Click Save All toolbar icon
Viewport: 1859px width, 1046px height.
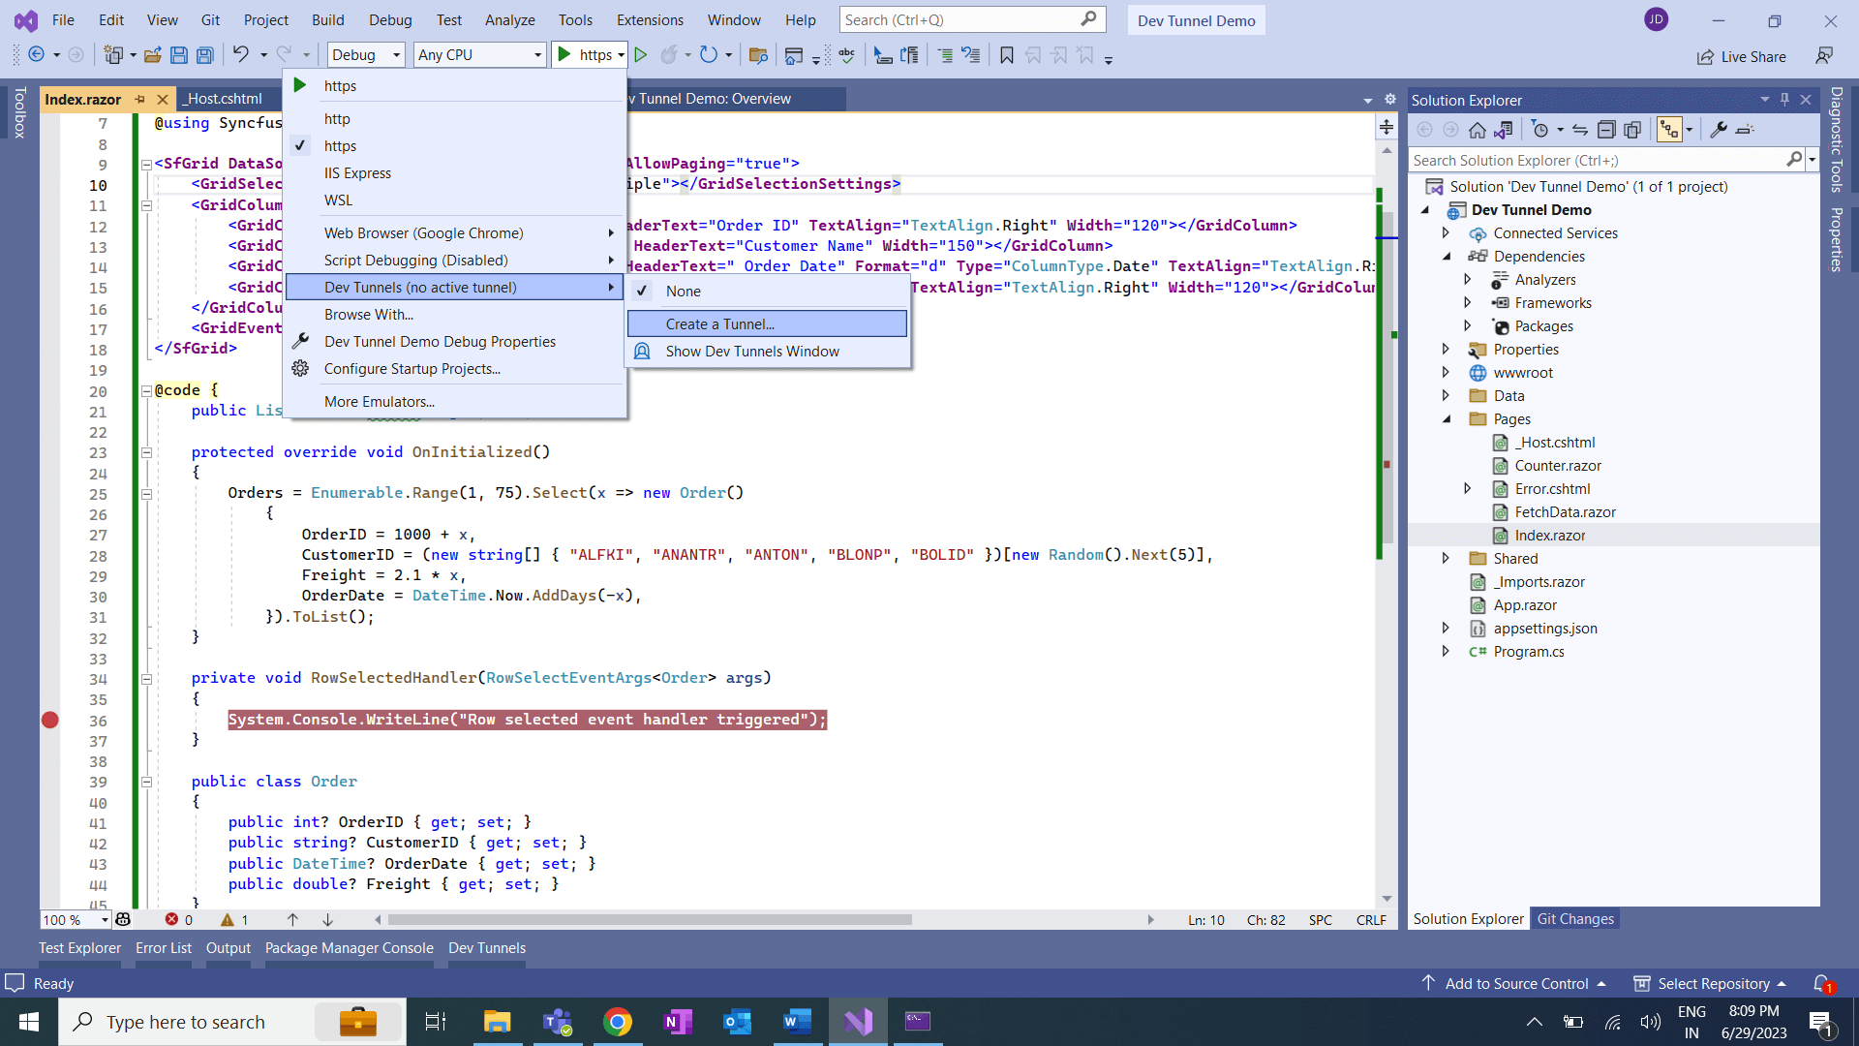(x=205, y=55)
